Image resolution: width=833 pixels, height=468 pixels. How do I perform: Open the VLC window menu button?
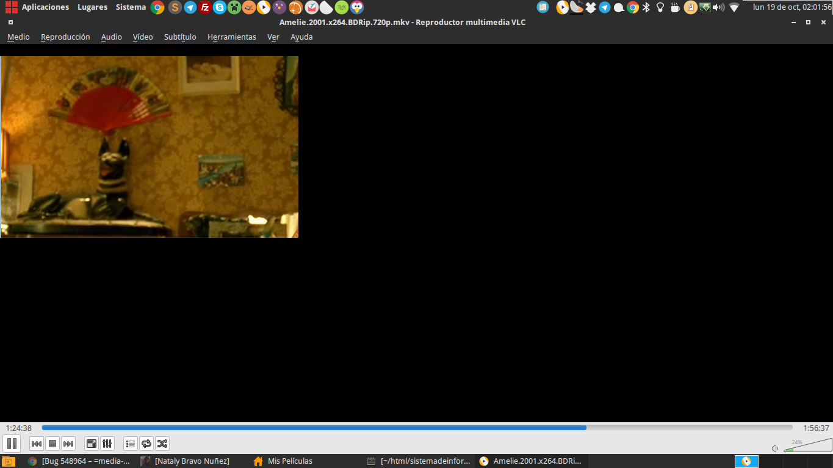[10, 22]
